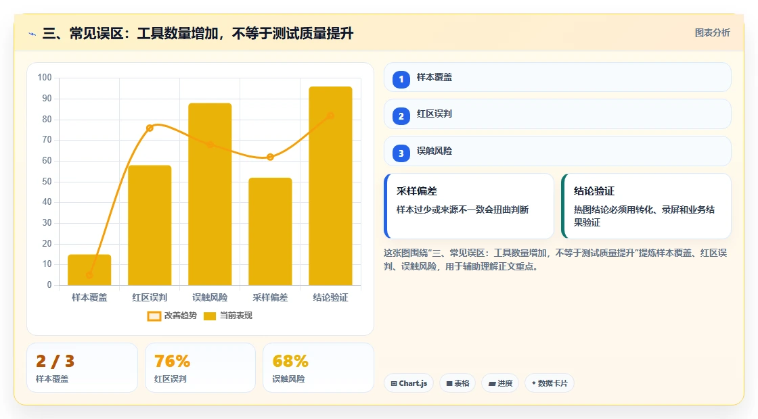Click the blue number 3 badge
The image size is (758, 419).
tap(401, 153)
